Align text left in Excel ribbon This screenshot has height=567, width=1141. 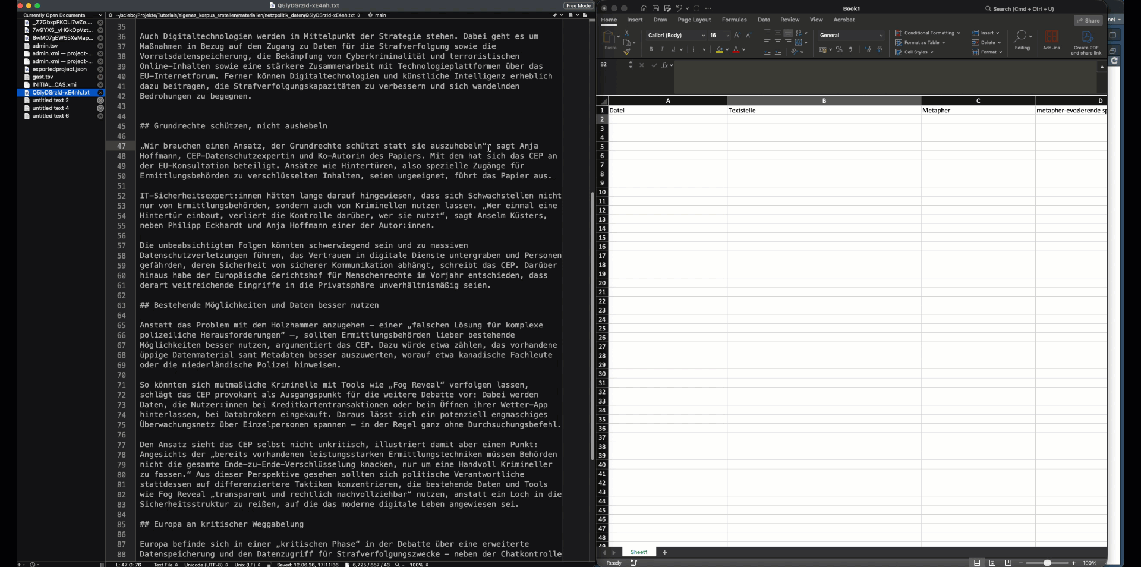(x=767, y=42)
